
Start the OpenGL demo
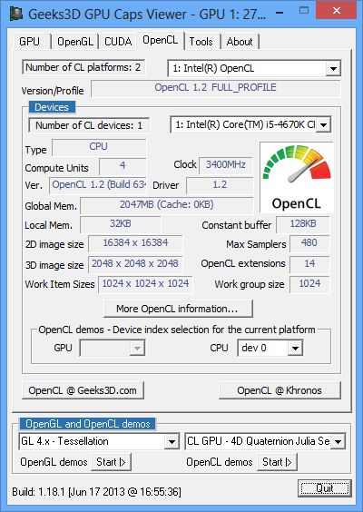pyautogui.click(x=111, y=462)
